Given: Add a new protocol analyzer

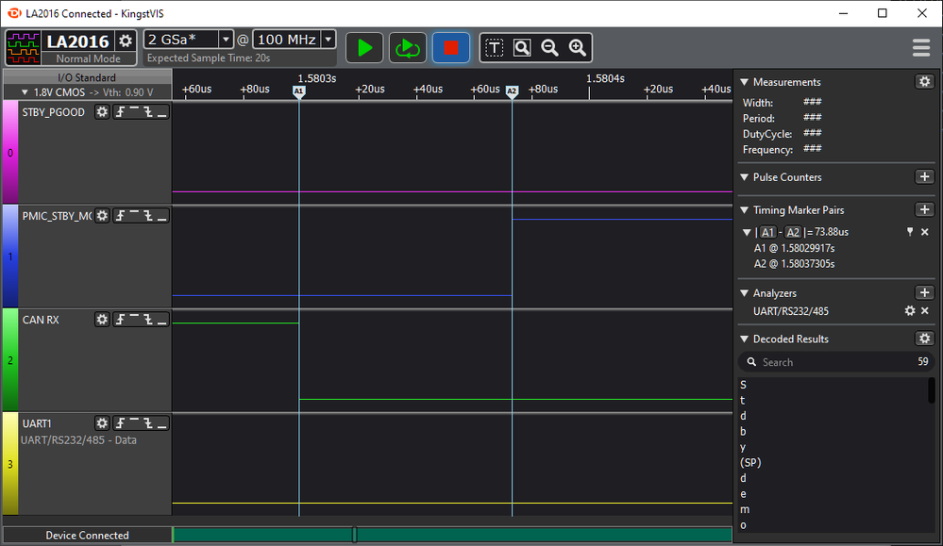Looking at the screenshot, I should point(924,292).
